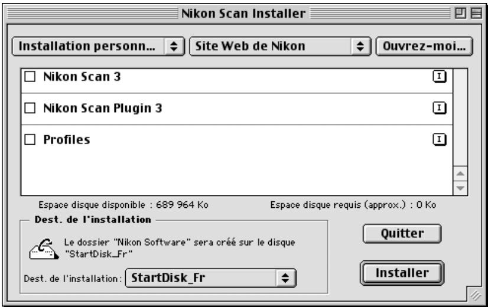The width and height of the screenshot is (488, 307).
Task: Open the Installation personnalisée popup menu
Action: (x=98, y=47)
